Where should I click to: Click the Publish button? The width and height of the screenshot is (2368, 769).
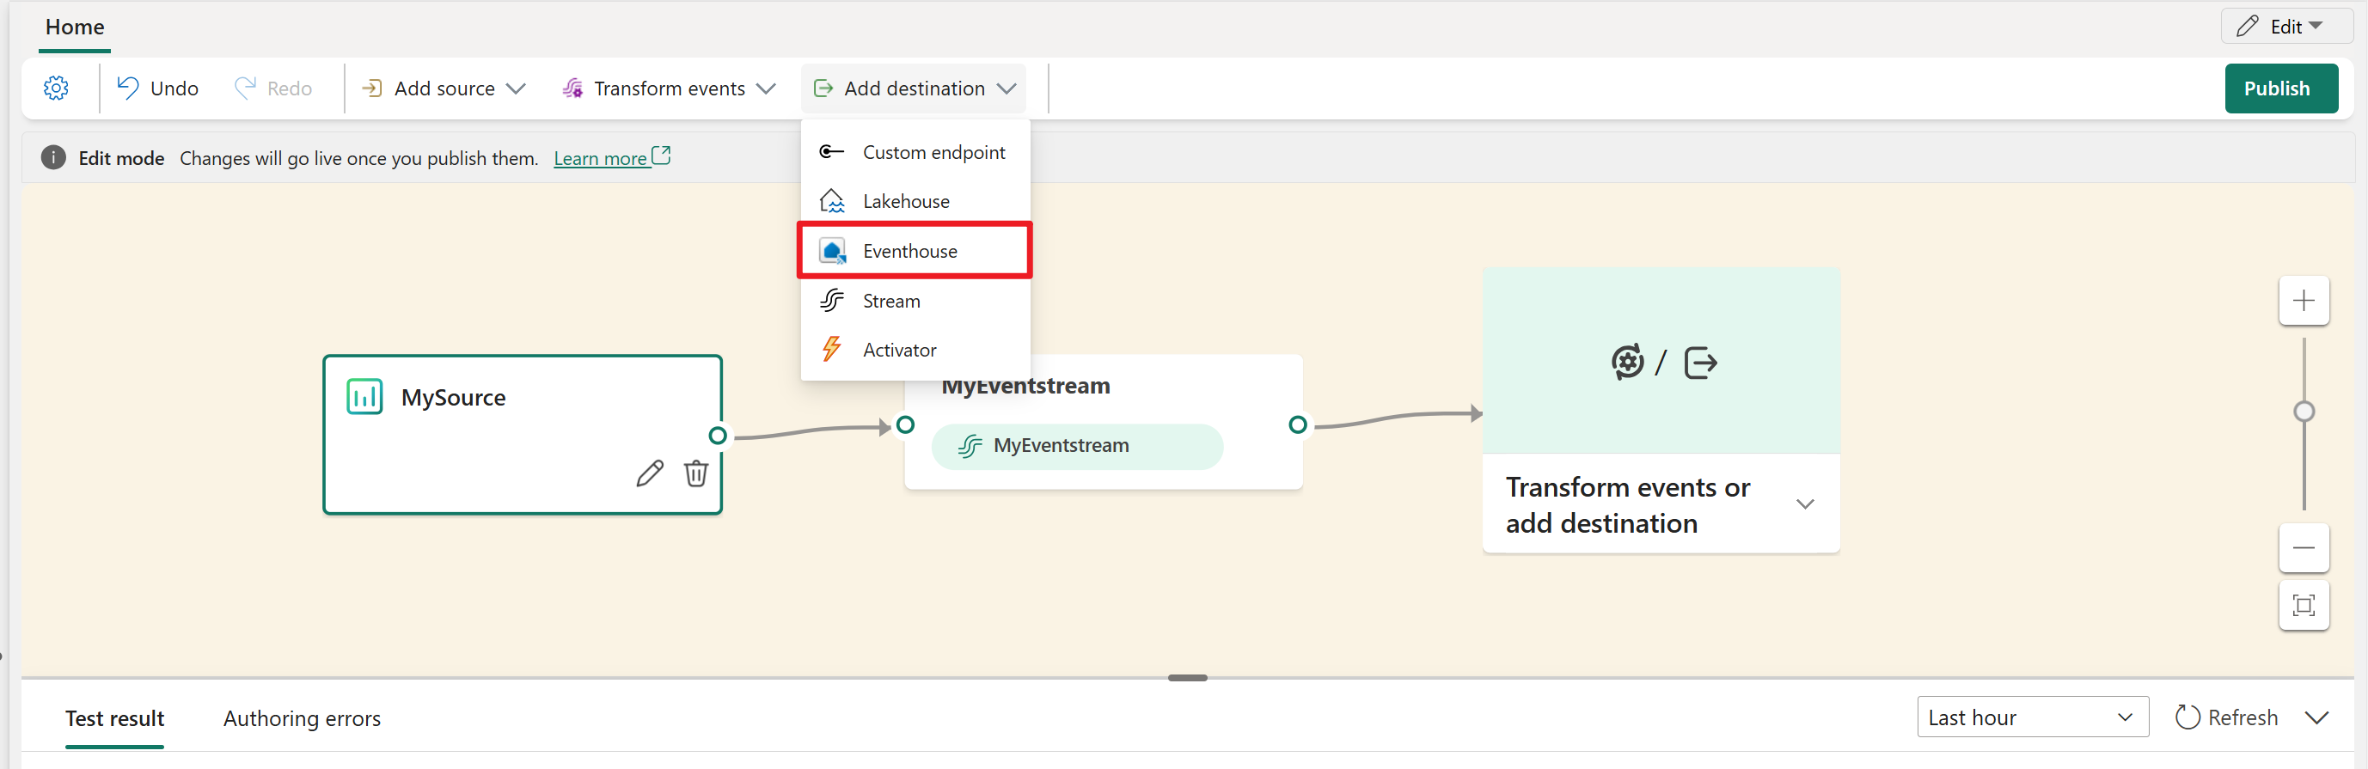tap(2280, 88)
